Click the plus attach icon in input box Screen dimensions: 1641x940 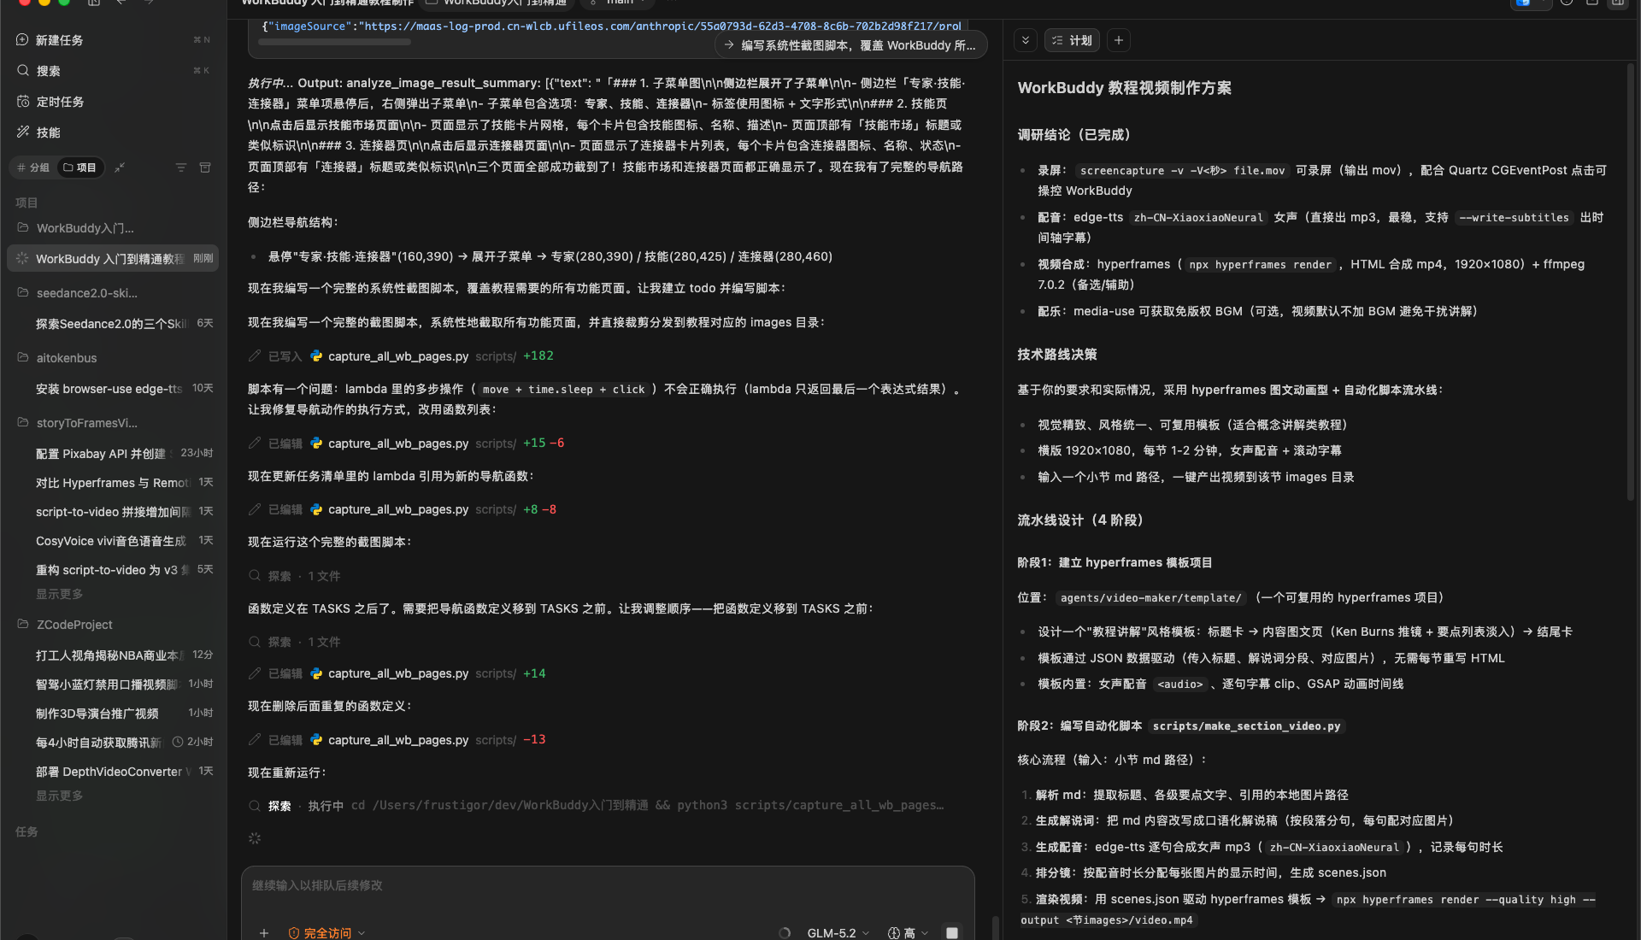264,933
